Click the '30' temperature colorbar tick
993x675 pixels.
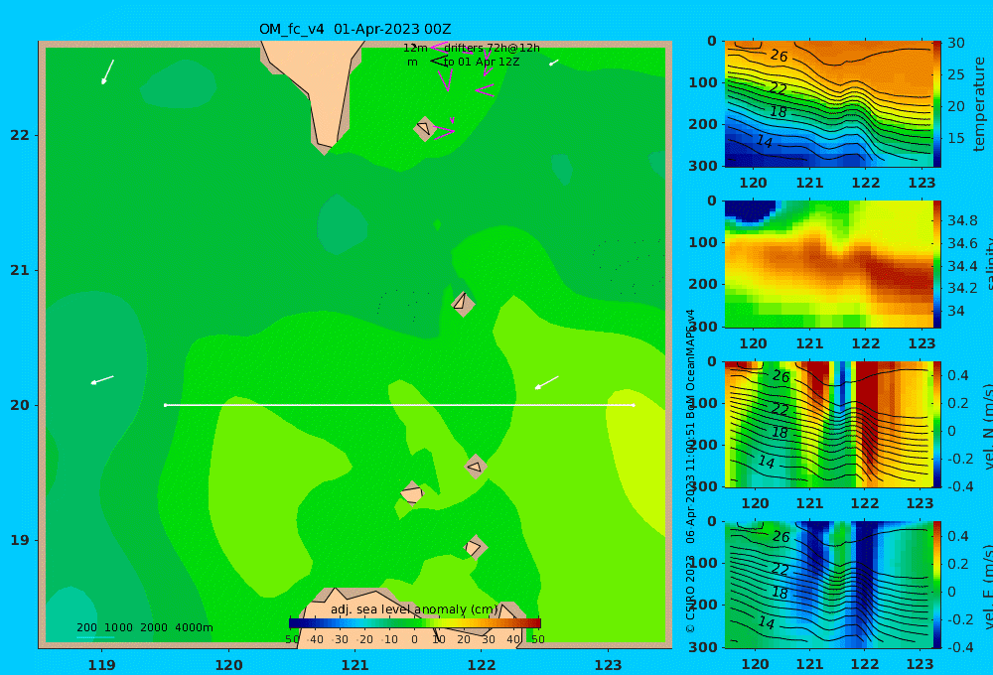click(x=955, y=43)
